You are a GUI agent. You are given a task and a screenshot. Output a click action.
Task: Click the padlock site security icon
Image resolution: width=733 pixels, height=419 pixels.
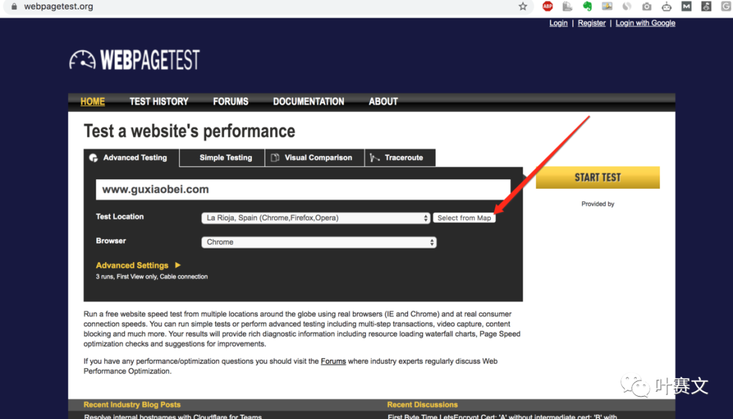coord(13,7)
